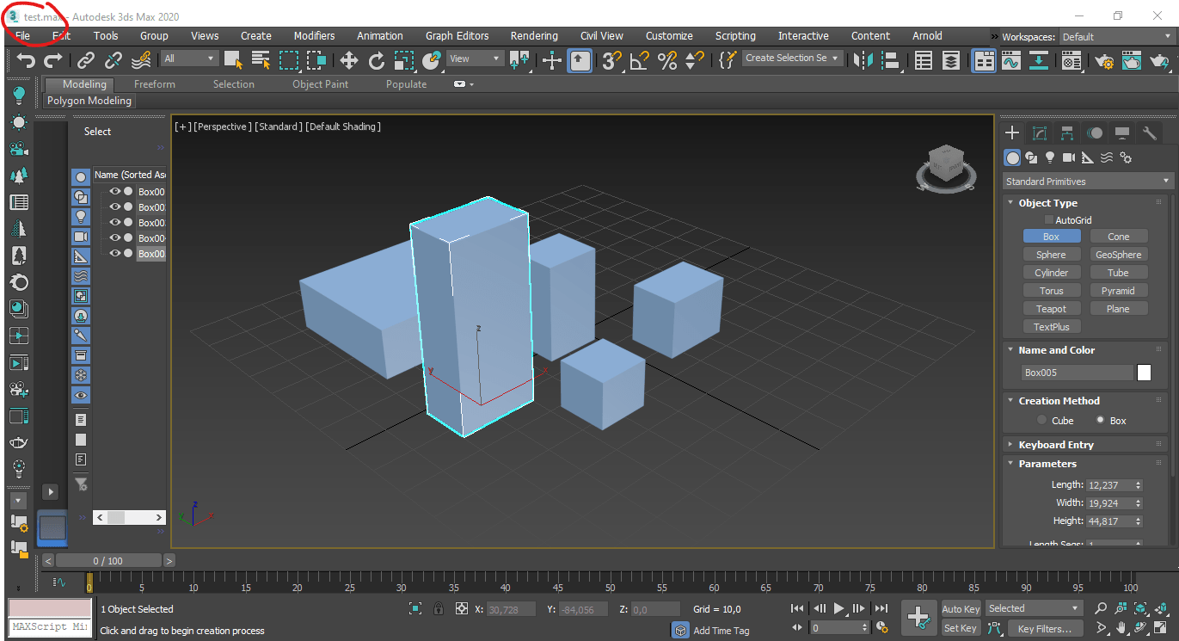
Task: Toggle the Angle Snap icon
Action: click(x=639, y=59)
